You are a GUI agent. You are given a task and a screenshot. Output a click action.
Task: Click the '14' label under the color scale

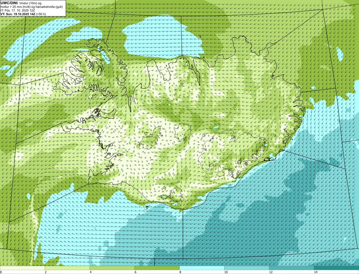tap(316, 272)
